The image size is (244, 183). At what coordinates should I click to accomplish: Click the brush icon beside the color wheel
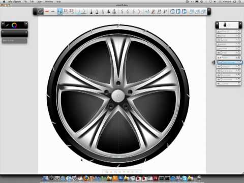pyautogui.click(x=7, y=25)
